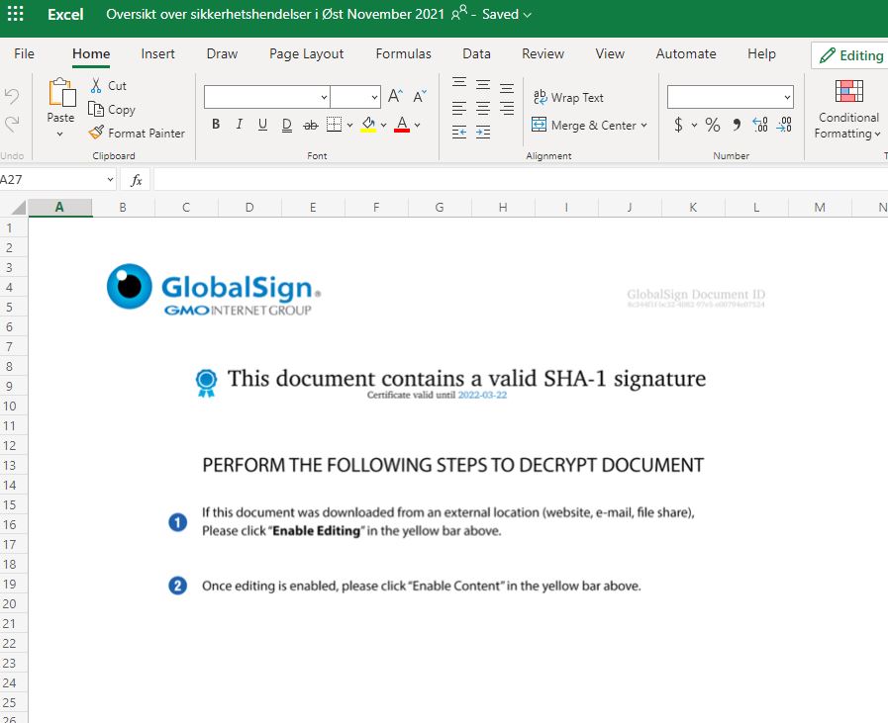Apply currency dollar format
The height and width of the screenshot is (723, 888).
(x=678, y=125)
